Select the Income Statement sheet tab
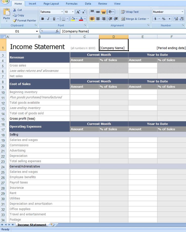The width and height of the screenshot is (186, 232). pos(32,225)
